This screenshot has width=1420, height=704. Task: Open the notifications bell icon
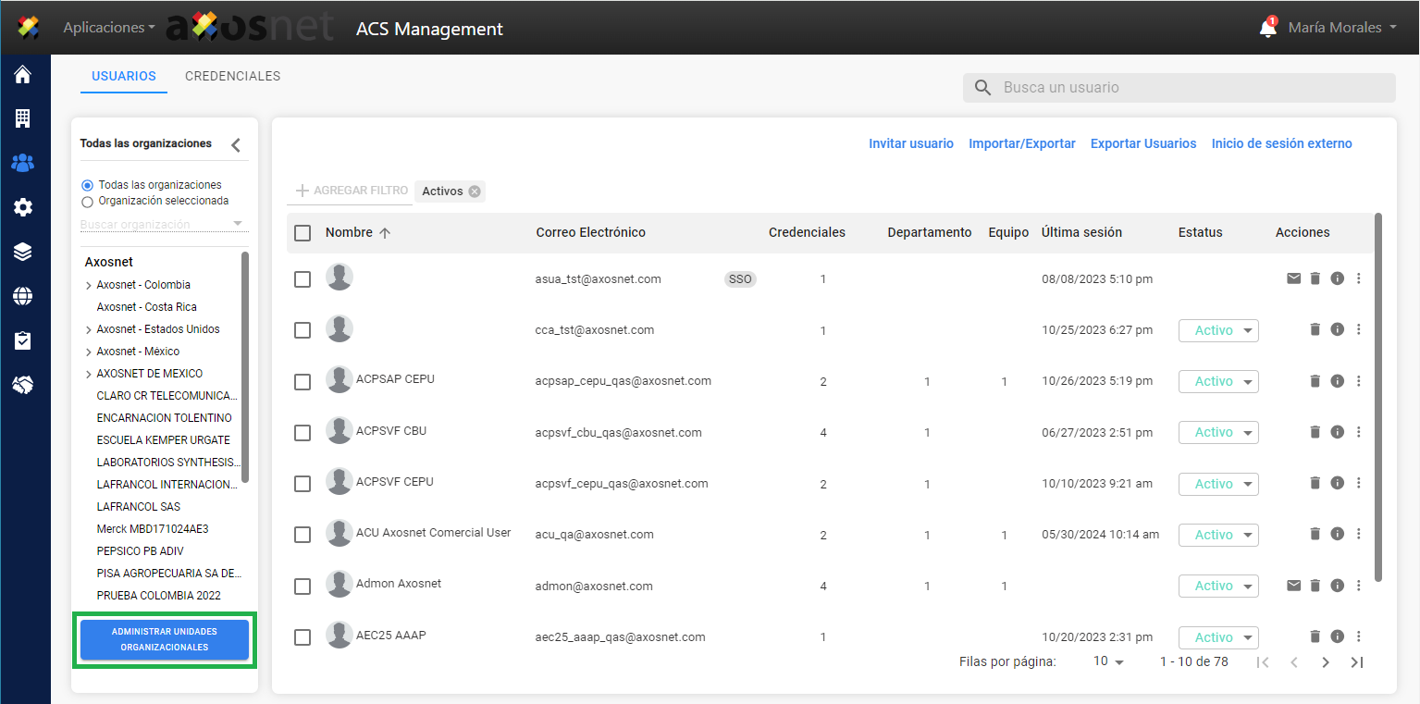[1267, 29]
